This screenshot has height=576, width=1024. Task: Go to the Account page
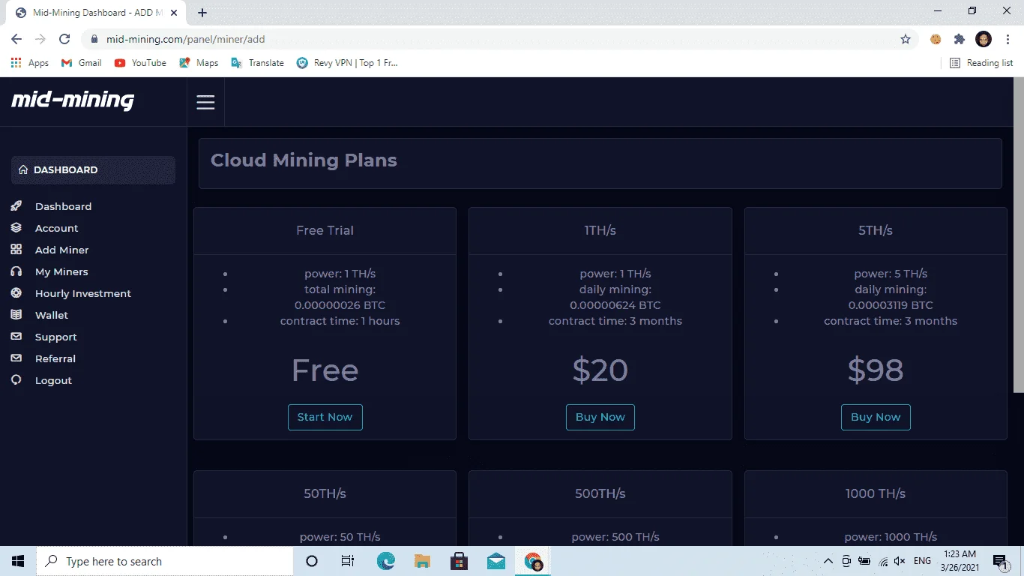click(x=56, y=228)
